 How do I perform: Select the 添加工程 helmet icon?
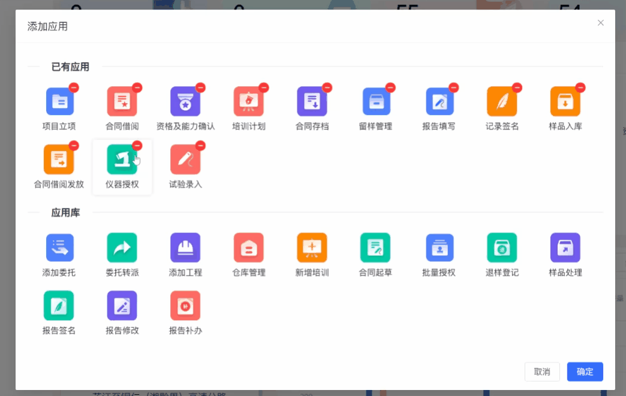[x=185, y=247]
